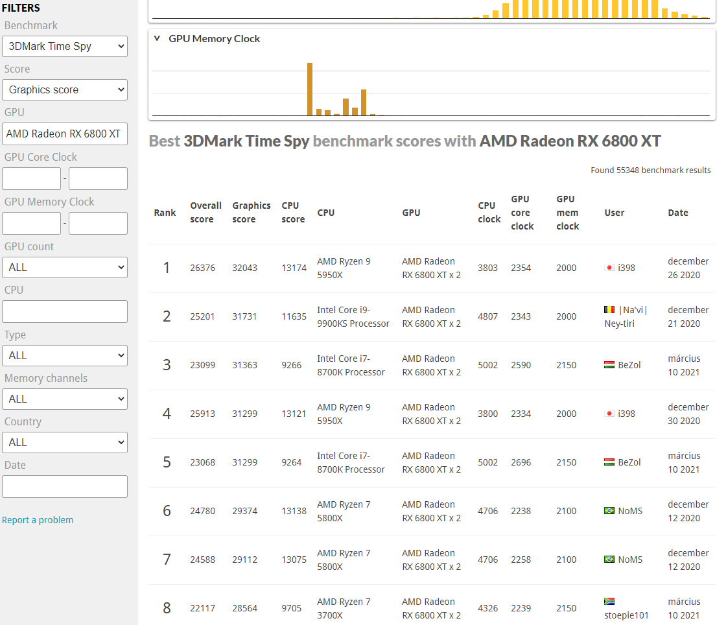726x625 pixels.
Task: Click the Hungary flag in rank 5 row
Action: coord(609,462)
